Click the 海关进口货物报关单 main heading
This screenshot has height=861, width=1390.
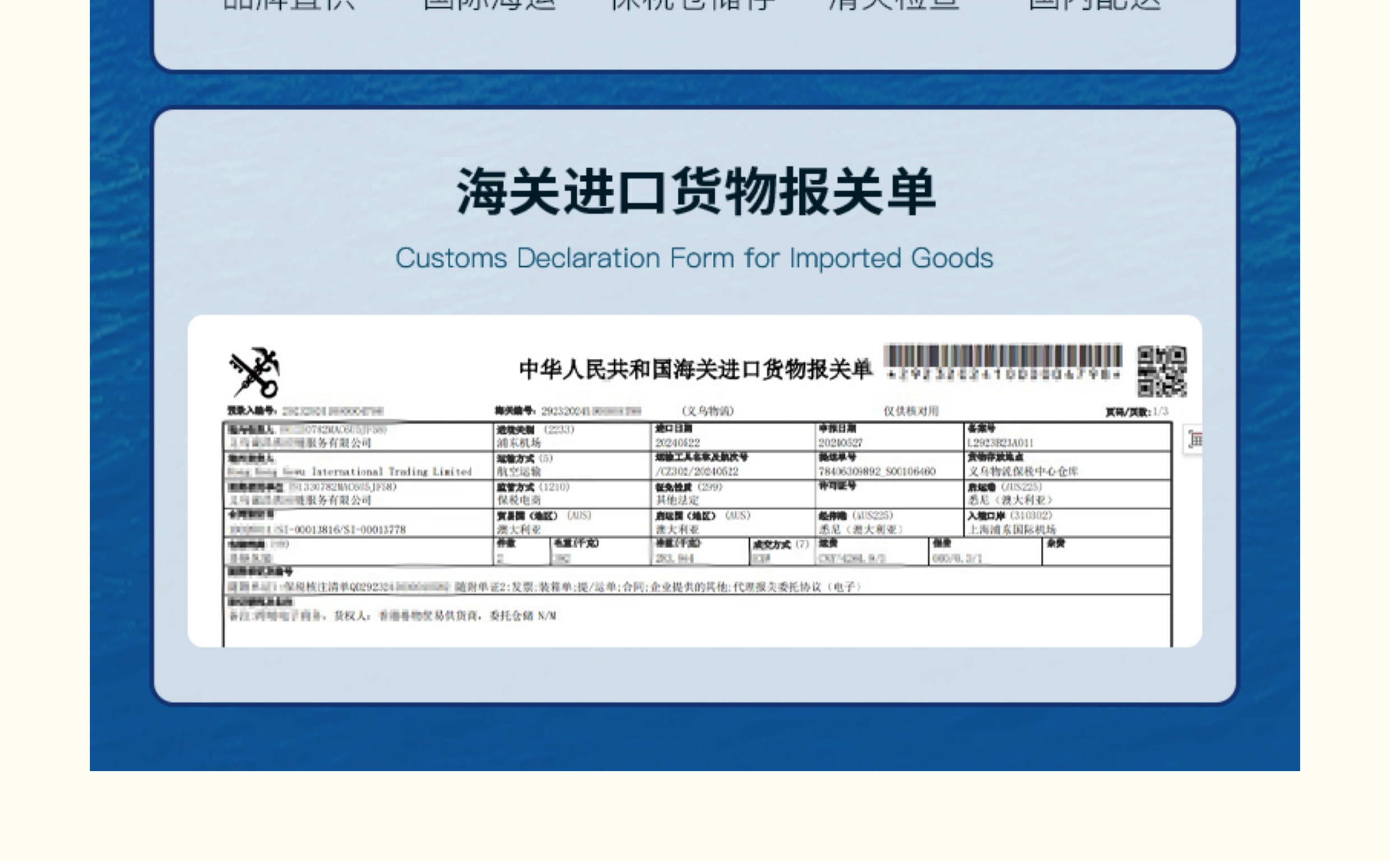(x=696, y=192)
